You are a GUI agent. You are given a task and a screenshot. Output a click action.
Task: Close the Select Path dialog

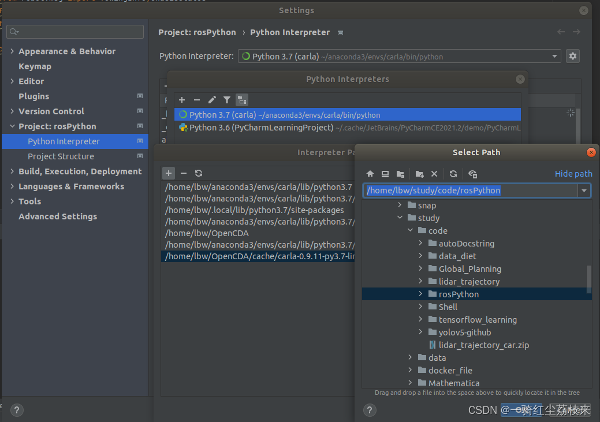pyautogui.click(x=591, y=152)
